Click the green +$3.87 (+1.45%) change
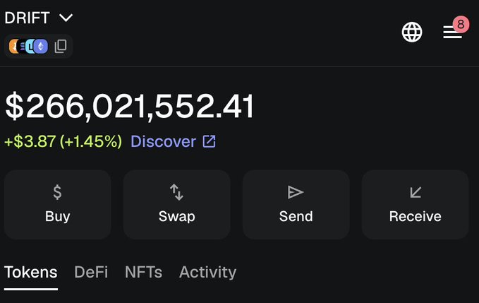479x303 pixels. pos(63,141)
